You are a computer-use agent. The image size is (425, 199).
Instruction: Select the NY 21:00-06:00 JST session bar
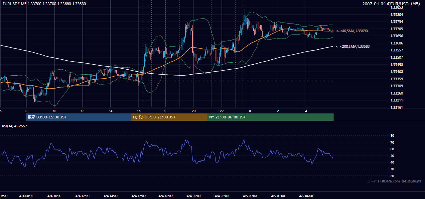[x=270, y=117]
